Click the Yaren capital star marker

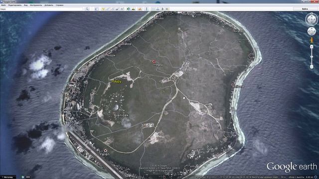(x=105, y=151)
